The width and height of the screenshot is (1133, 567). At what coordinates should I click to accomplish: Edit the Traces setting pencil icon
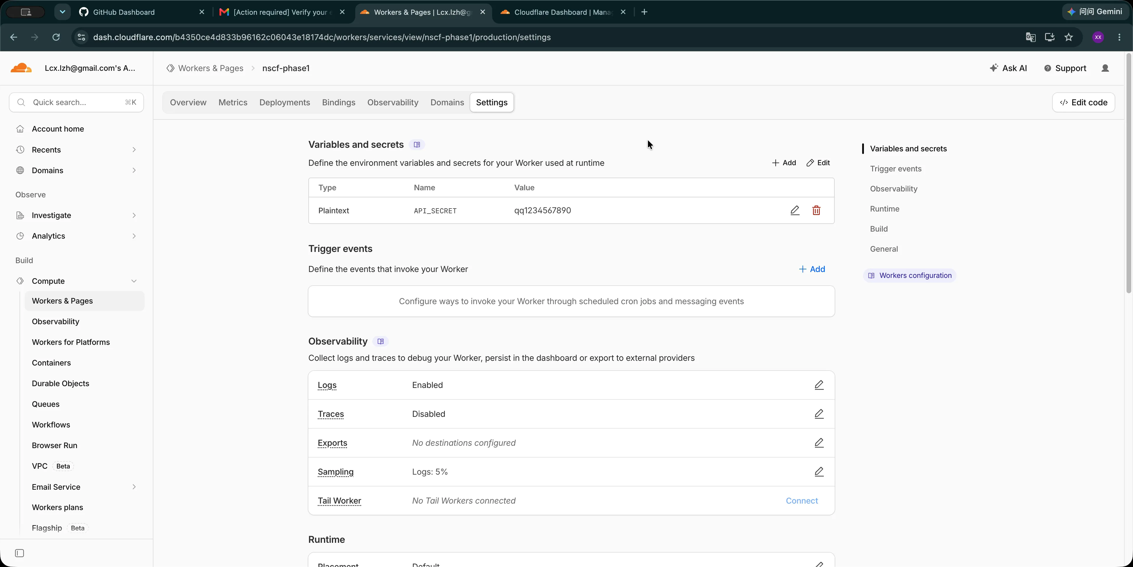[819, 414]
